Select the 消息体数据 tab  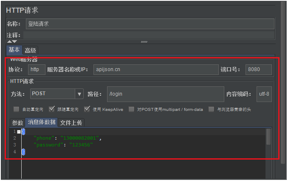tap(42, 122)
